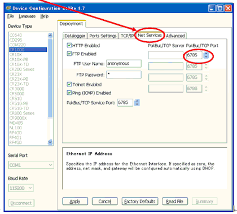Screen dimensions: 237x214
Task: Select CR9000X in device list
Action: pyautogui.click(x=18, y=118)
